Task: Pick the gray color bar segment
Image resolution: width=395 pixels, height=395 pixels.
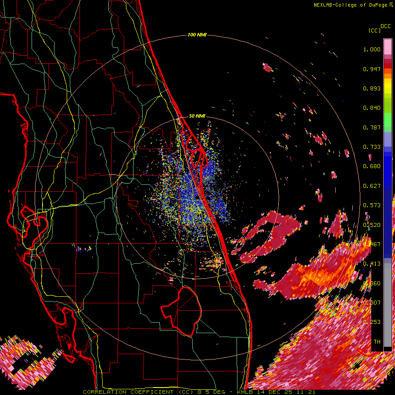Action: pos(388,305)
